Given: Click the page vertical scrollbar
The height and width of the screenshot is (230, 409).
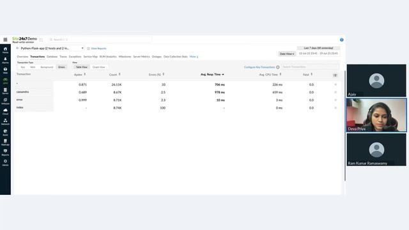Looking at the screenshot, I should (345, 125).
